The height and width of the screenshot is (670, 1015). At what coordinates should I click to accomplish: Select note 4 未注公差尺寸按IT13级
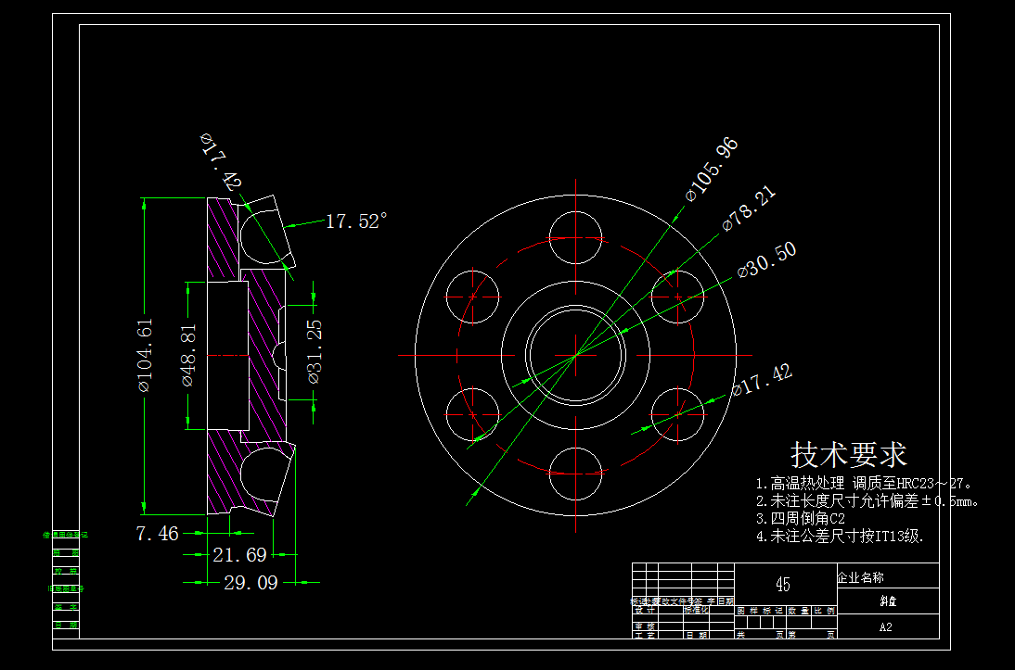(x=841, y=537)
